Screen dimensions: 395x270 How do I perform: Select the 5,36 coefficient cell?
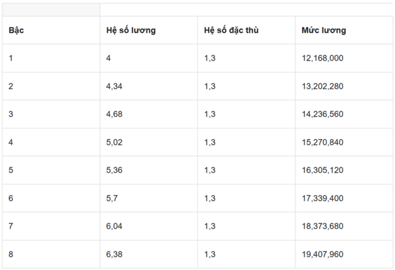point(149,170)
